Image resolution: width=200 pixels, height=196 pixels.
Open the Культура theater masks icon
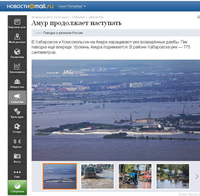(17, 112)
